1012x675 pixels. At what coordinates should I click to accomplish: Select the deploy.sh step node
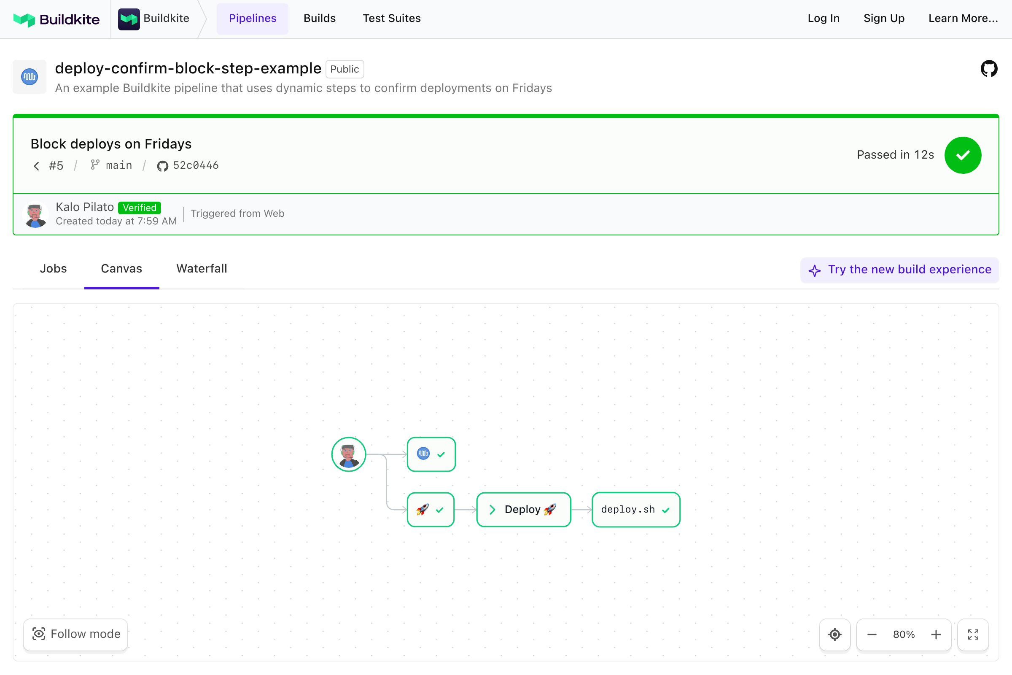tap(635, 510)
